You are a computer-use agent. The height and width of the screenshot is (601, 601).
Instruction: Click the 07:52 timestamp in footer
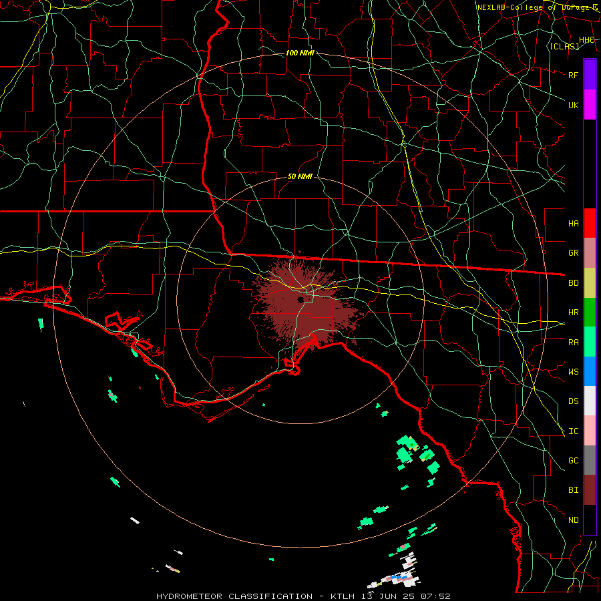pos(437,596)
